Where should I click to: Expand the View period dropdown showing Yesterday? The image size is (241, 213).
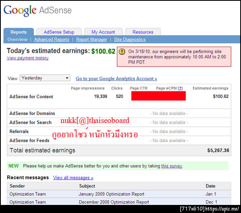45,78
